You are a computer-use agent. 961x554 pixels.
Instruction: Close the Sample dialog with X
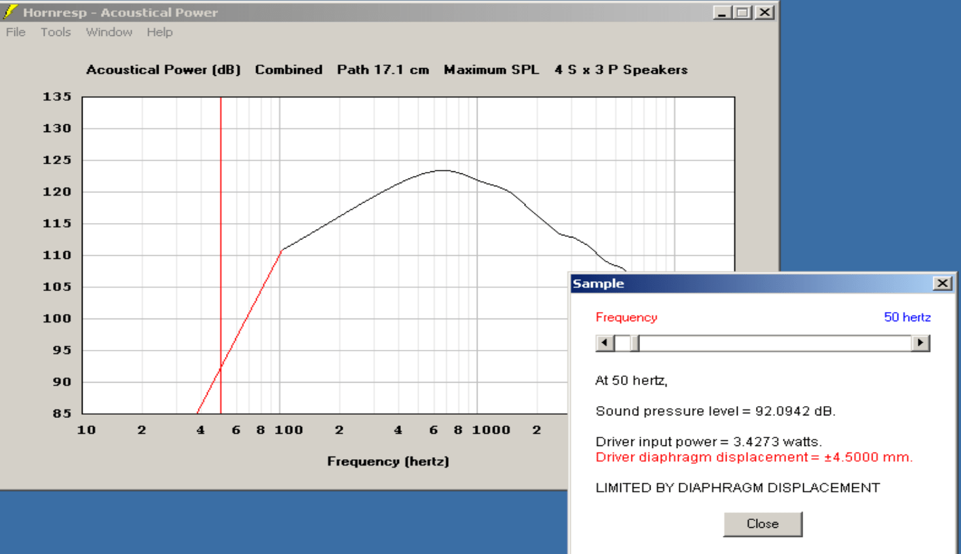click(x=943, y=283)
